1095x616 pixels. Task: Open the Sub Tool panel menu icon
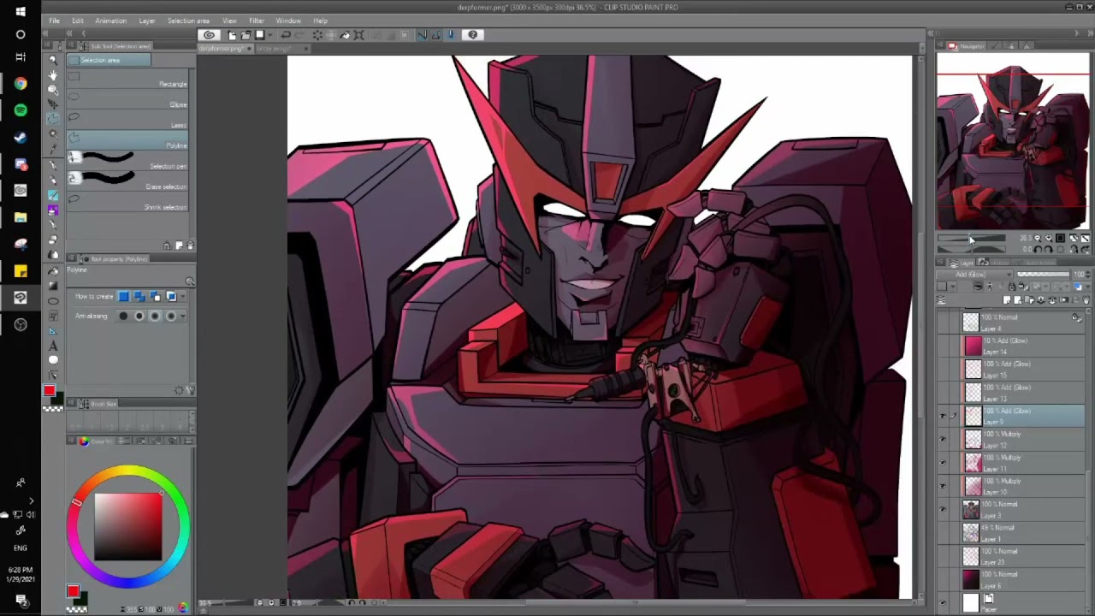coord(71,45)
